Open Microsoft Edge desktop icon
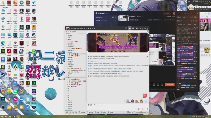 pyautogui.click(x=3, y=44)
